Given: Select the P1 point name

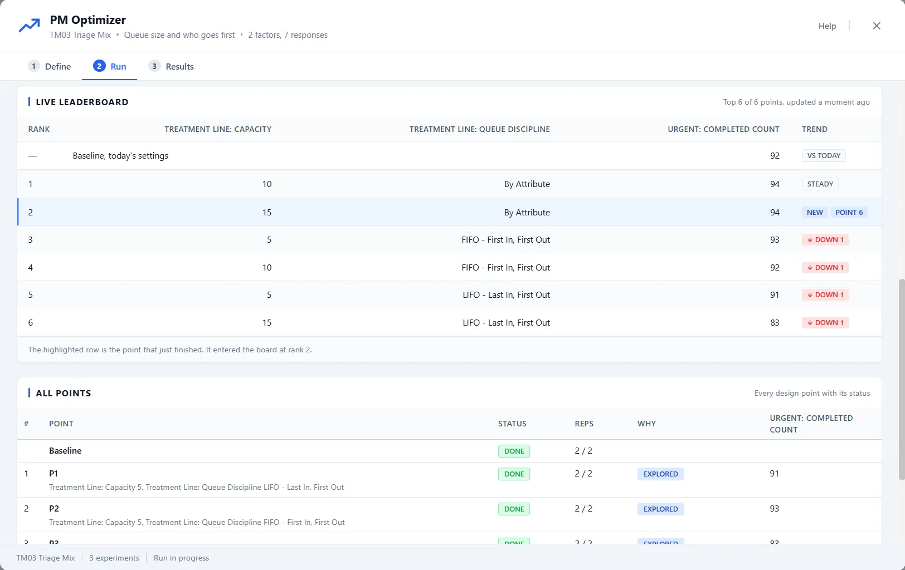Looking at the screenshot, I should point(53,474).
